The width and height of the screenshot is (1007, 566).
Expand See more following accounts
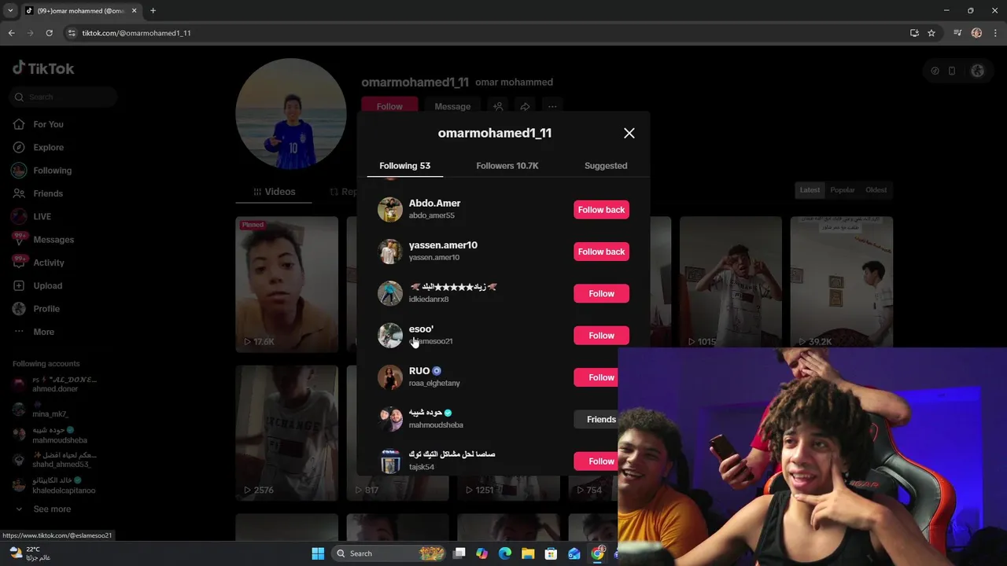(52, 509)
